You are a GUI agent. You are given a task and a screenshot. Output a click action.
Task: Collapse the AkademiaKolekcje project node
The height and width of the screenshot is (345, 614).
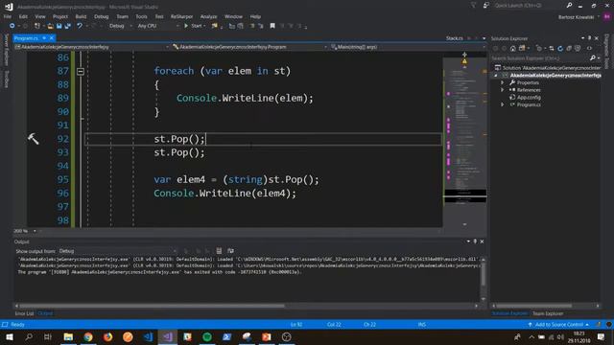pos(496,75)
